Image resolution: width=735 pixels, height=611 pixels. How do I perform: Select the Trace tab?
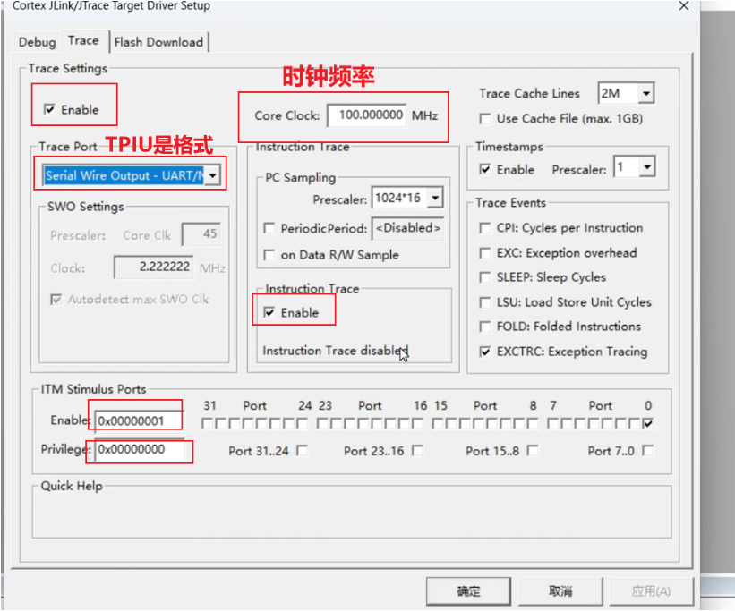pos(83,41)
